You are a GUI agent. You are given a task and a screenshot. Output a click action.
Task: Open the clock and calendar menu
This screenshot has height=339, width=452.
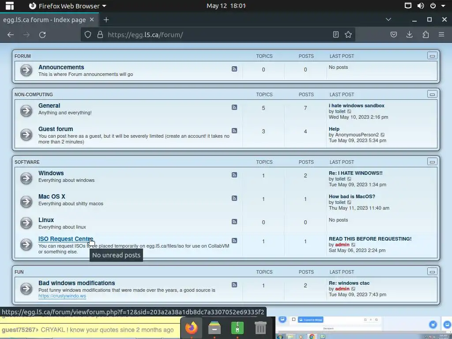226,6
